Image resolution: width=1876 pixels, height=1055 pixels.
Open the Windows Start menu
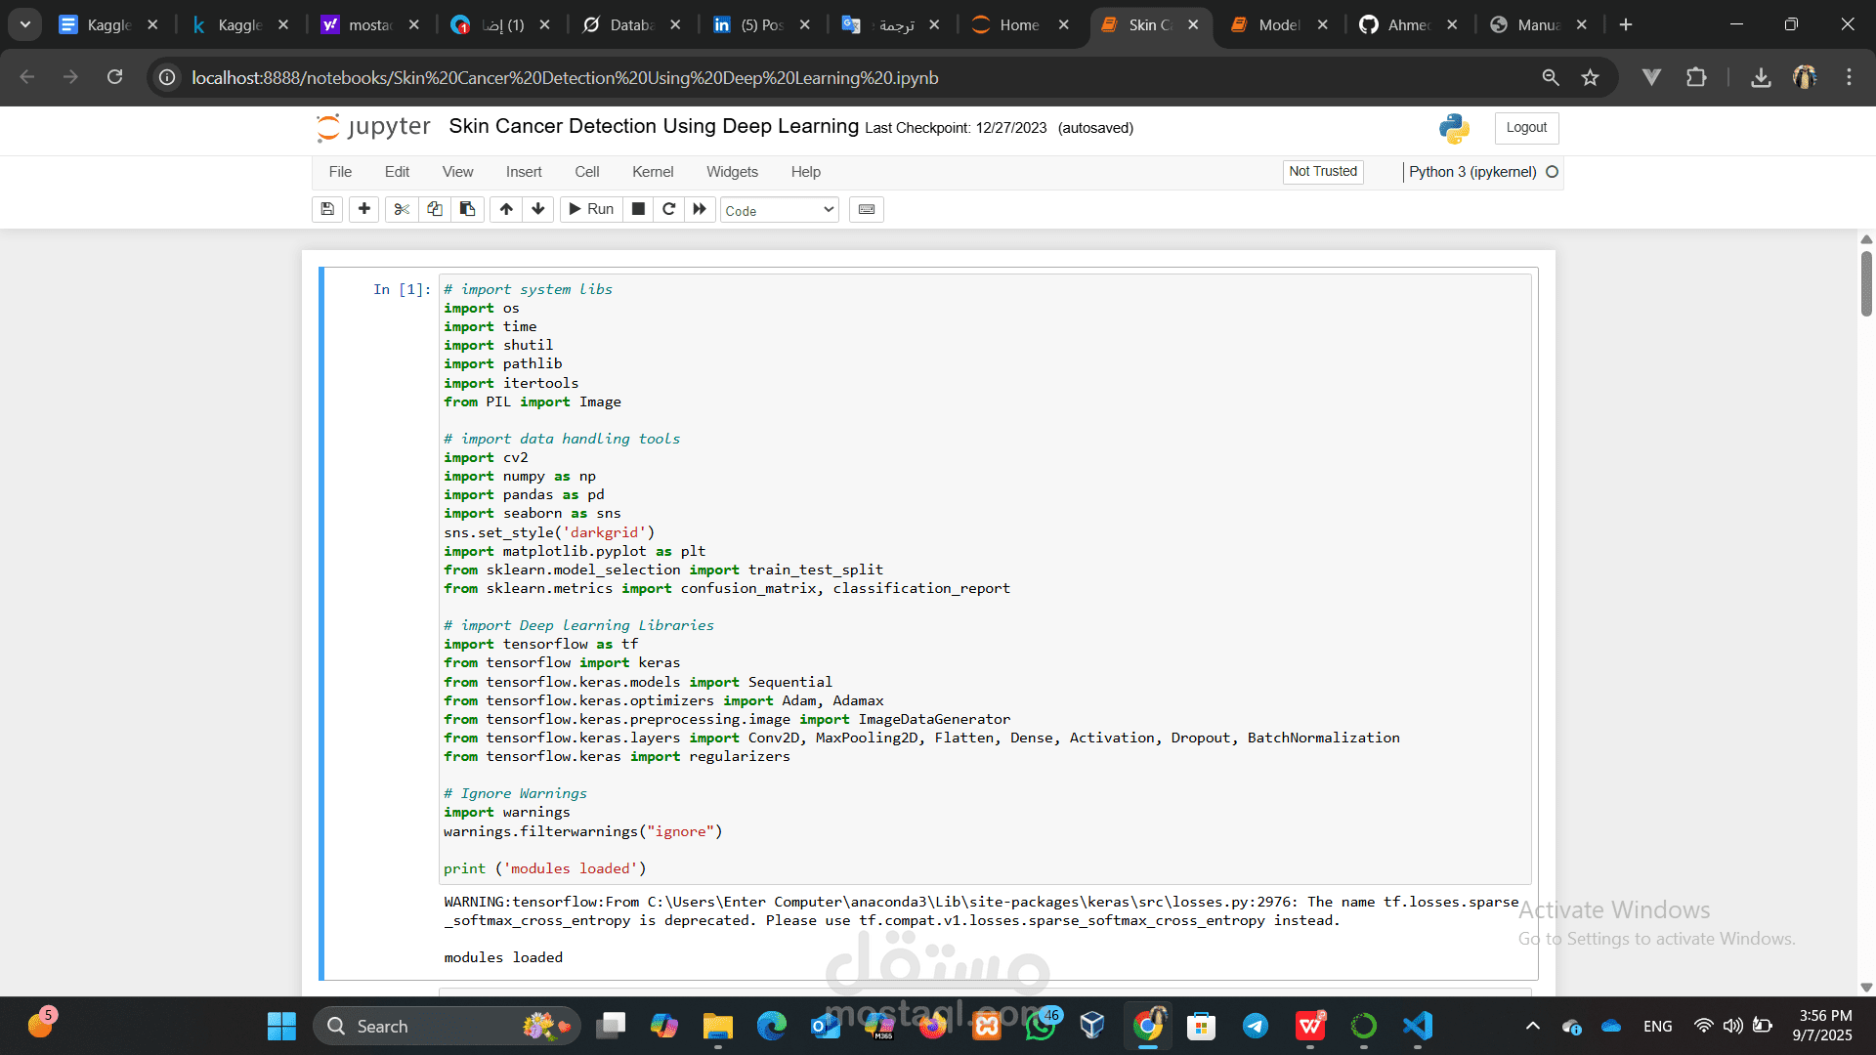click(x=281, y=1026)
